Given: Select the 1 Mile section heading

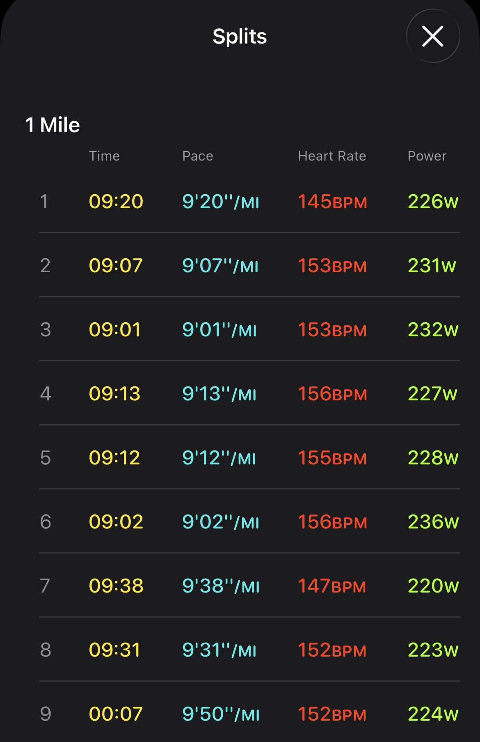Looking at the screenshot, I should tap(53, 125).
